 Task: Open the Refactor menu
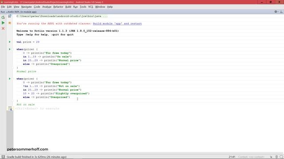click(58, 7)
